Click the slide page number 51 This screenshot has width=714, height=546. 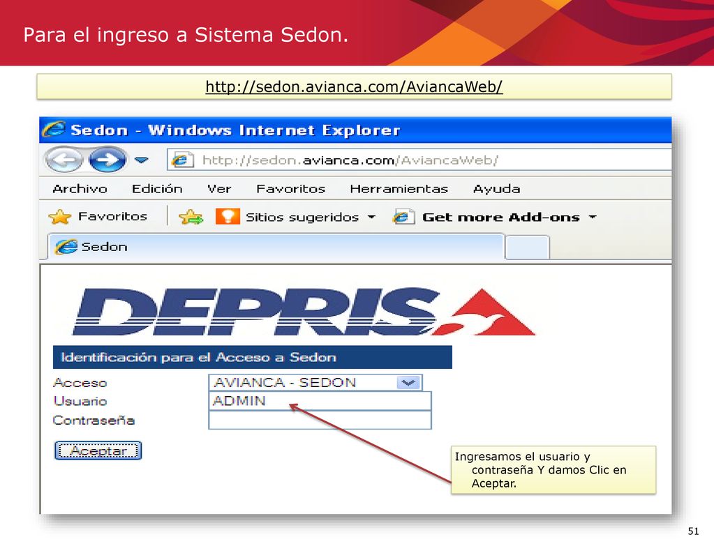click(693, 531)
